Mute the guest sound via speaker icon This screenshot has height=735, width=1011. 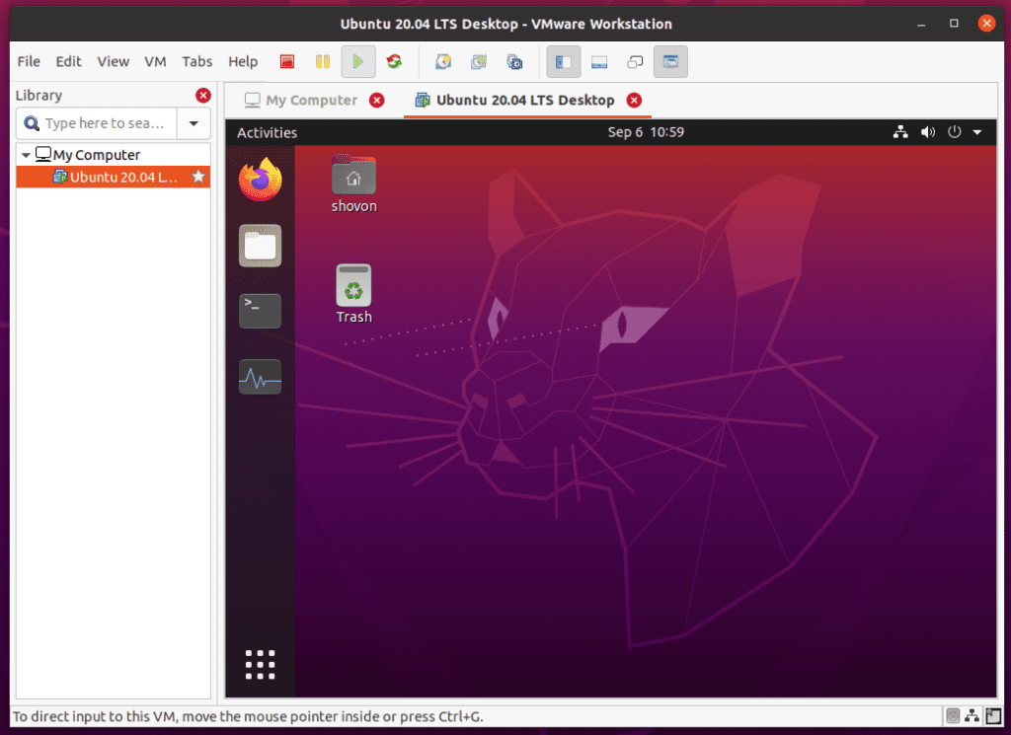928,131
